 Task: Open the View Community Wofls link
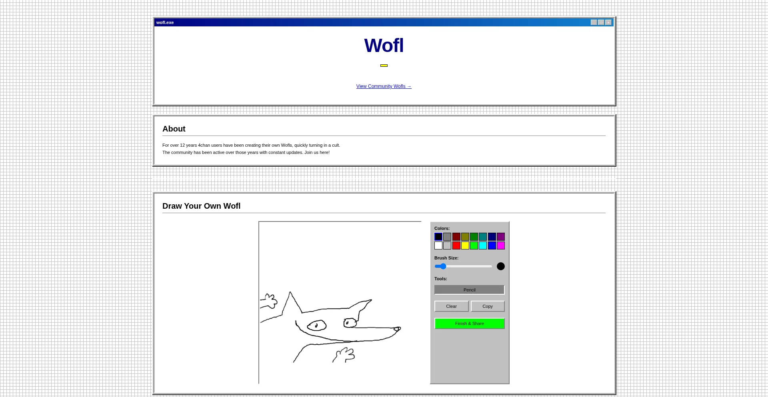(x=384, y=86)
